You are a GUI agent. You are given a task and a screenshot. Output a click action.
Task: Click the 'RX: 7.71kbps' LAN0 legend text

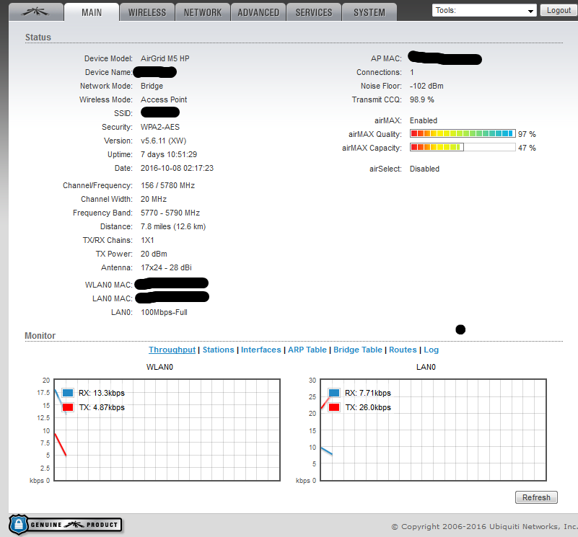pos(368,393)
